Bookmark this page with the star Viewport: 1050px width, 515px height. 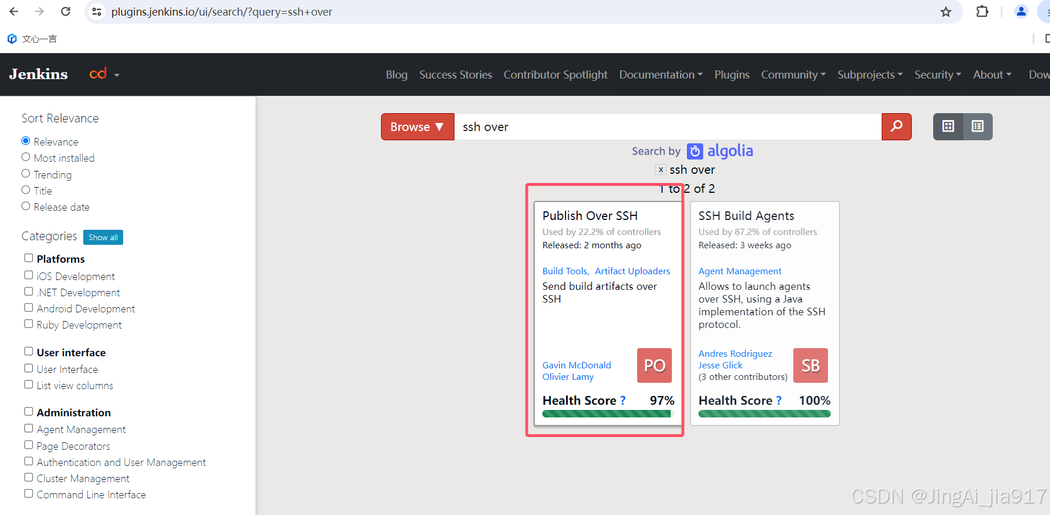click(946, 12)
